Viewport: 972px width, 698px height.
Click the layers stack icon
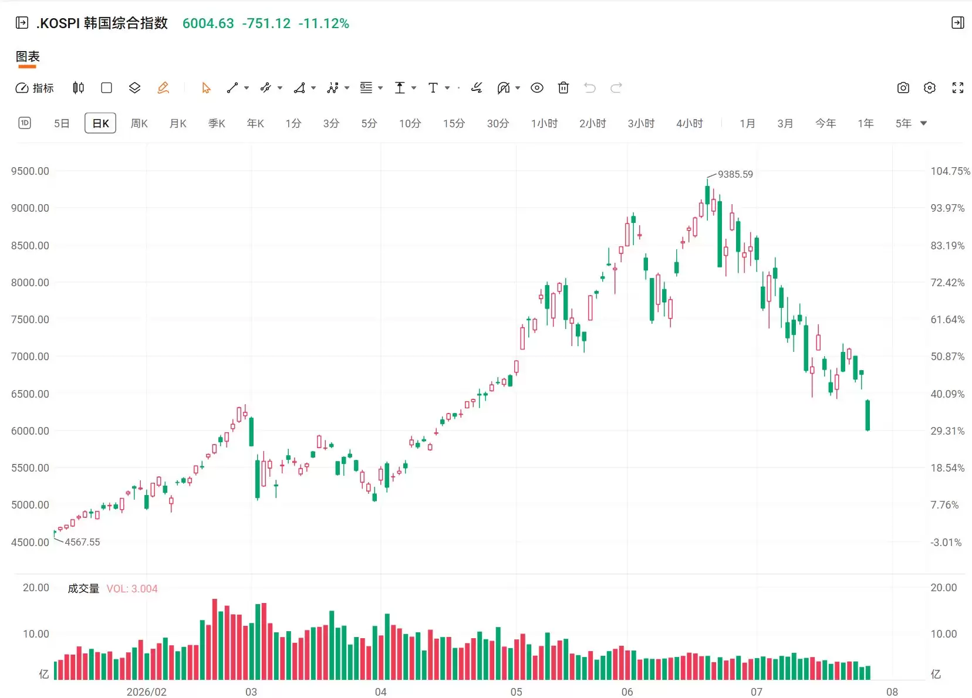coord(134,88)
